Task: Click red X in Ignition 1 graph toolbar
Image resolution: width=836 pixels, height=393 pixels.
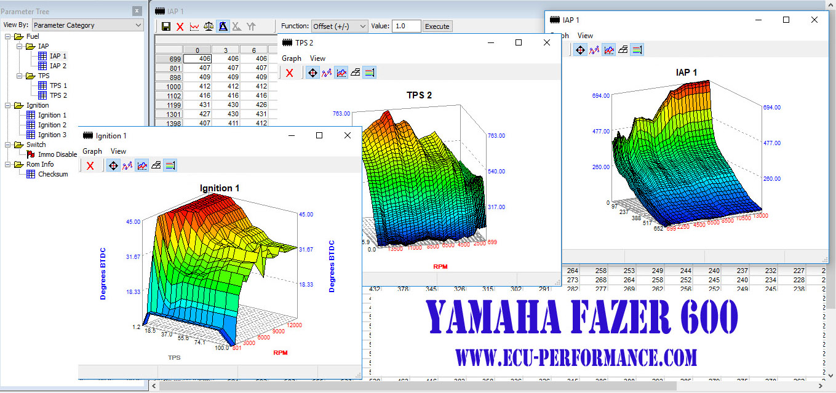Action: [90, 165]
